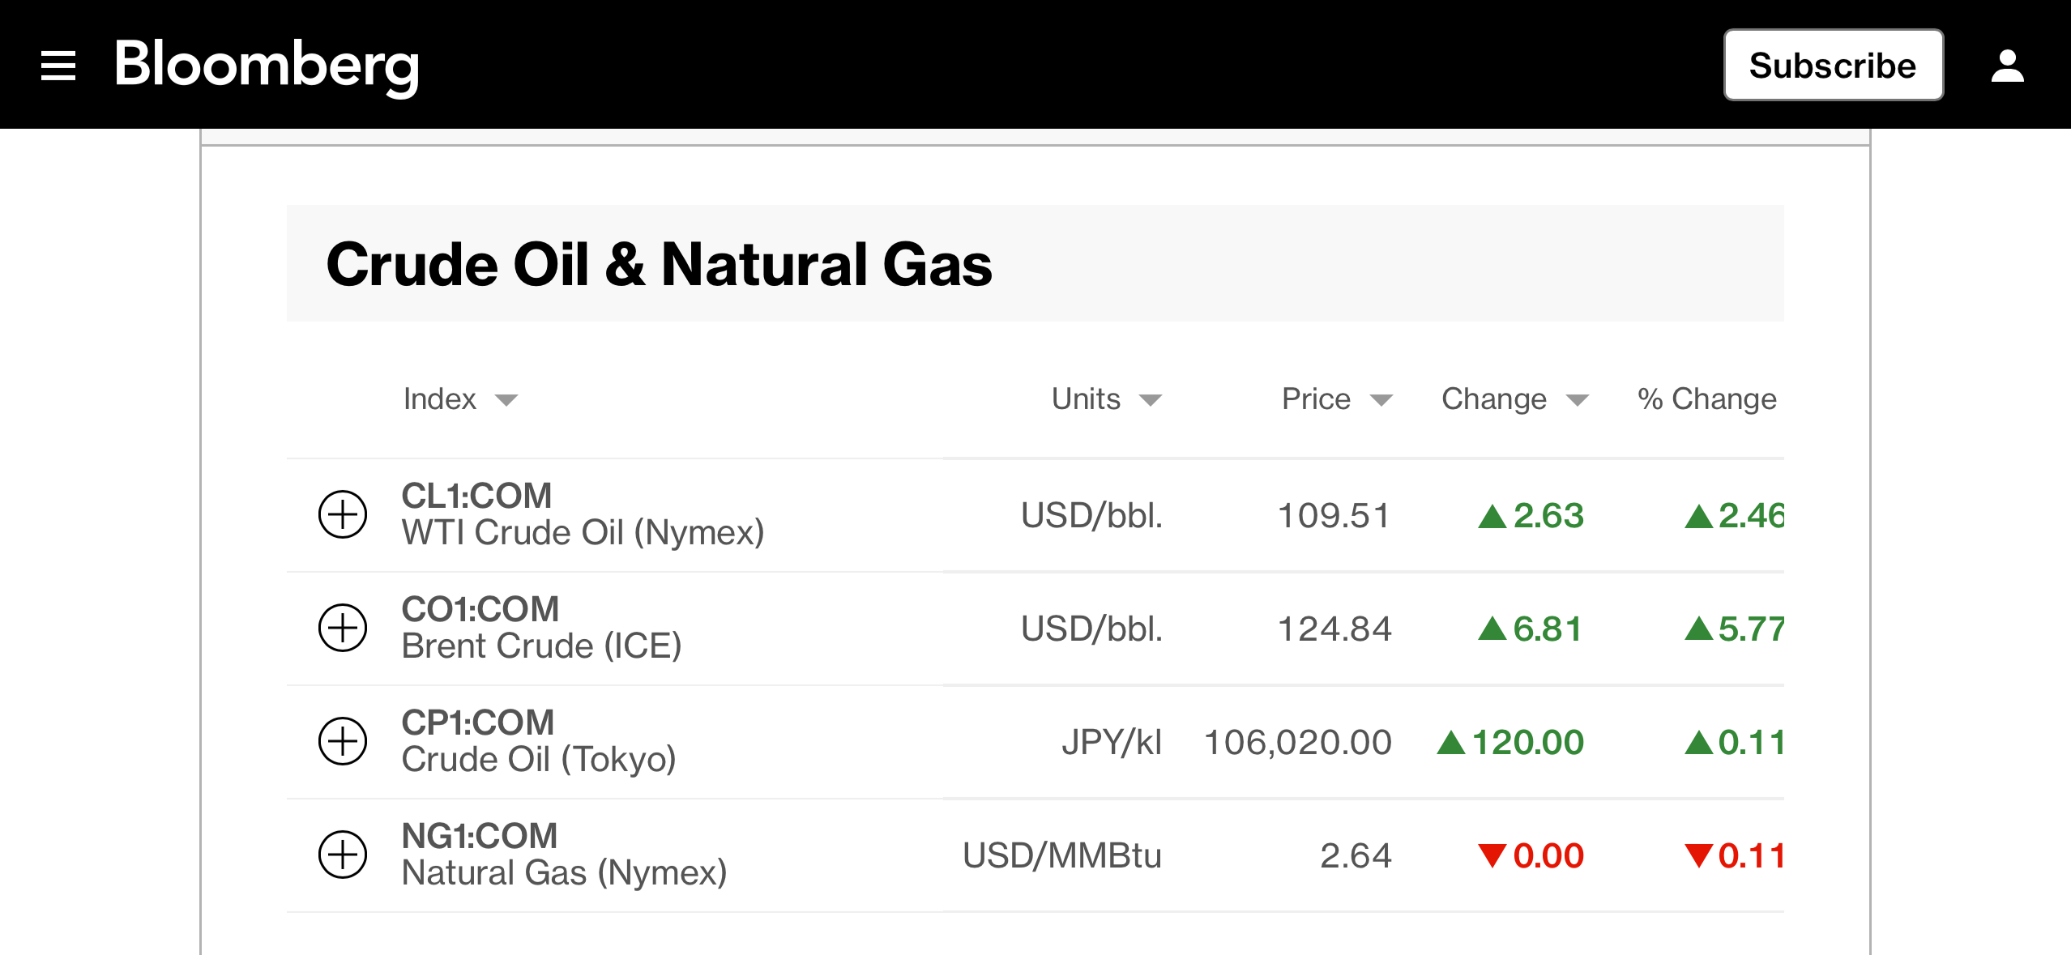Open the user account profile icon

2007,65
